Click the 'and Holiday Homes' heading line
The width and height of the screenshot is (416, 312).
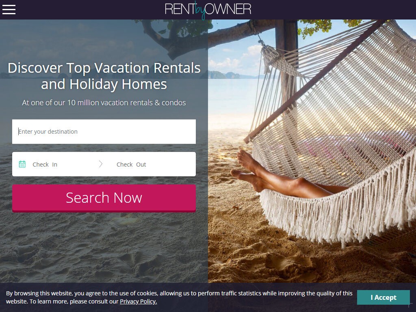[104, 84]
